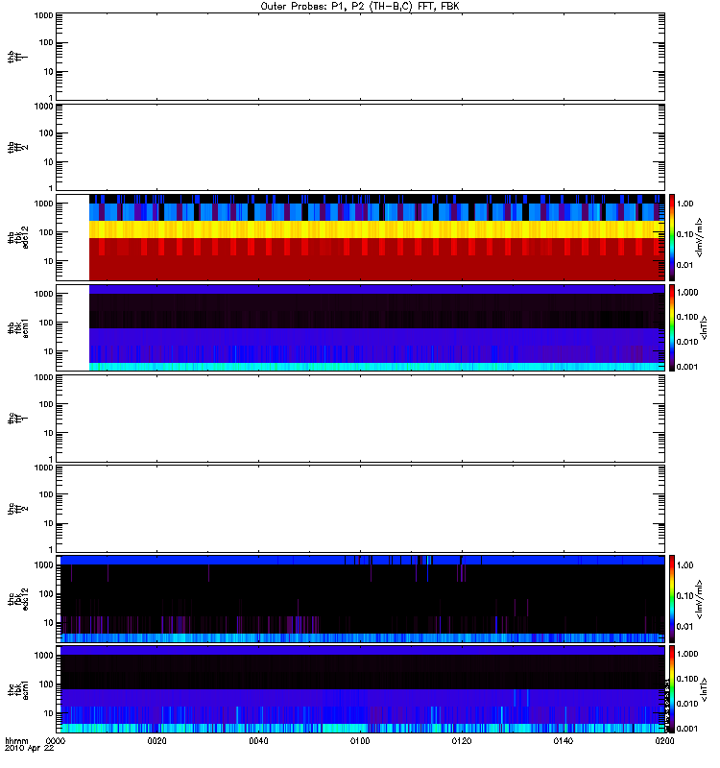The height and width of the screenshot is (768, 720).
Task: Click the thc fbk edc12 color bar
Action: pyautogui.click(x=672, y=598)
